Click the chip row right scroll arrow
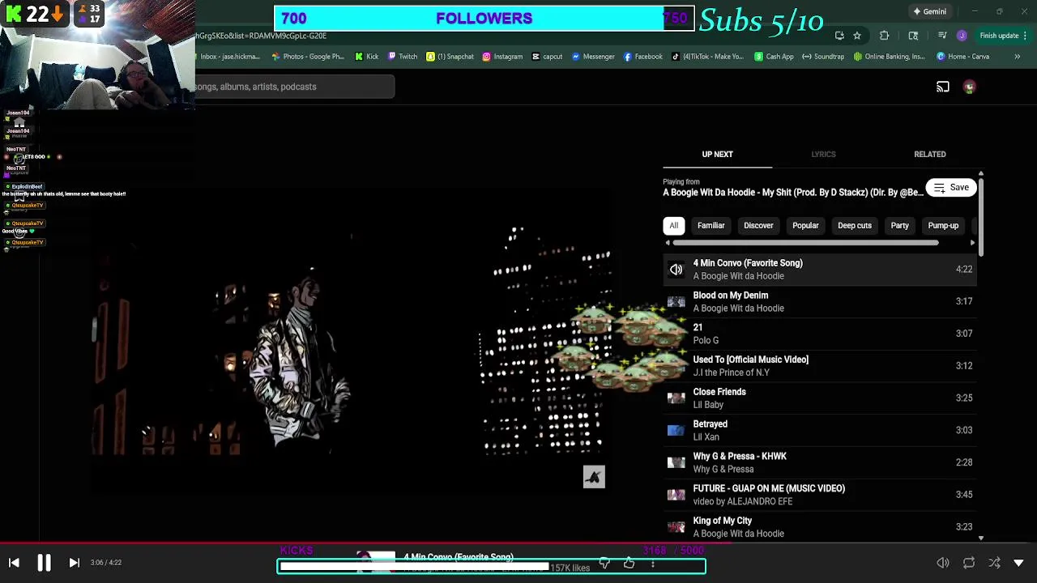 point(972,243)
